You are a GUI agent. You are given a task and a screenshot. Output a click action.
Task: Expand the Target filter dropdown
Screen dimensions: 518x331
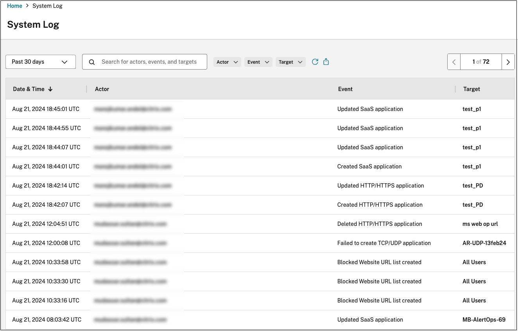(290, 62)
